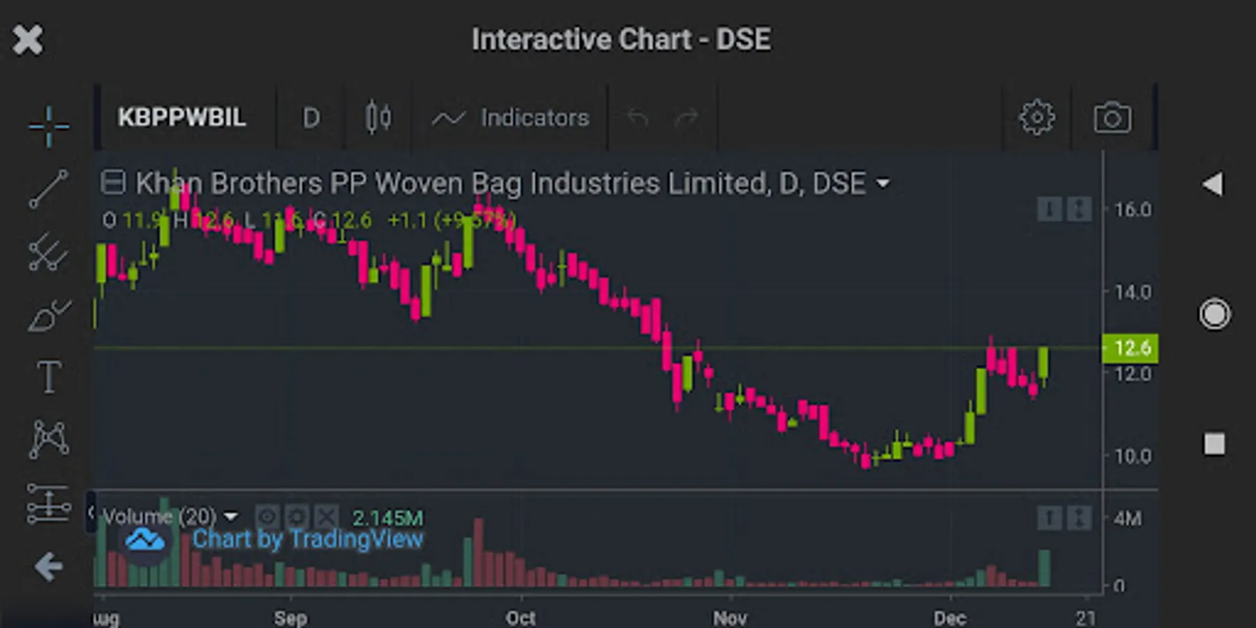Open candlestick chart style selector
This screenshot has width=1256, height=628.
tap(378, 117)
